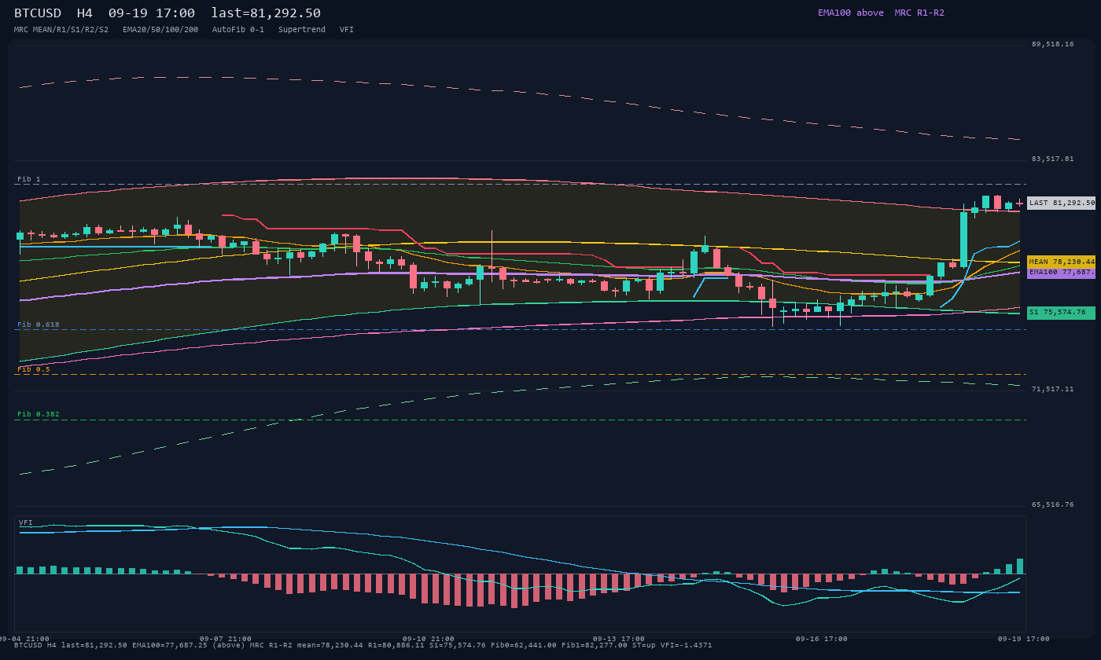
Task: Click the Fib 0.5 level label
Action: 34,369
